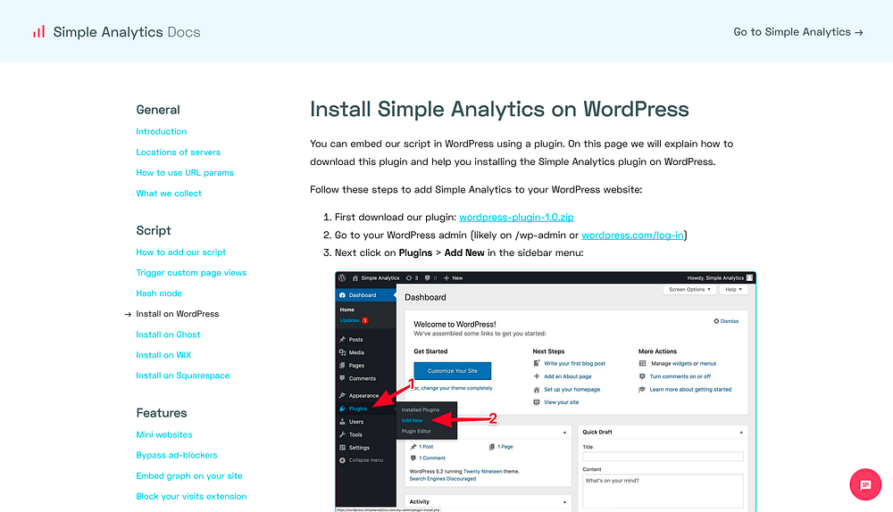
Task: Open the Locations of servers page
Action: 179,152
